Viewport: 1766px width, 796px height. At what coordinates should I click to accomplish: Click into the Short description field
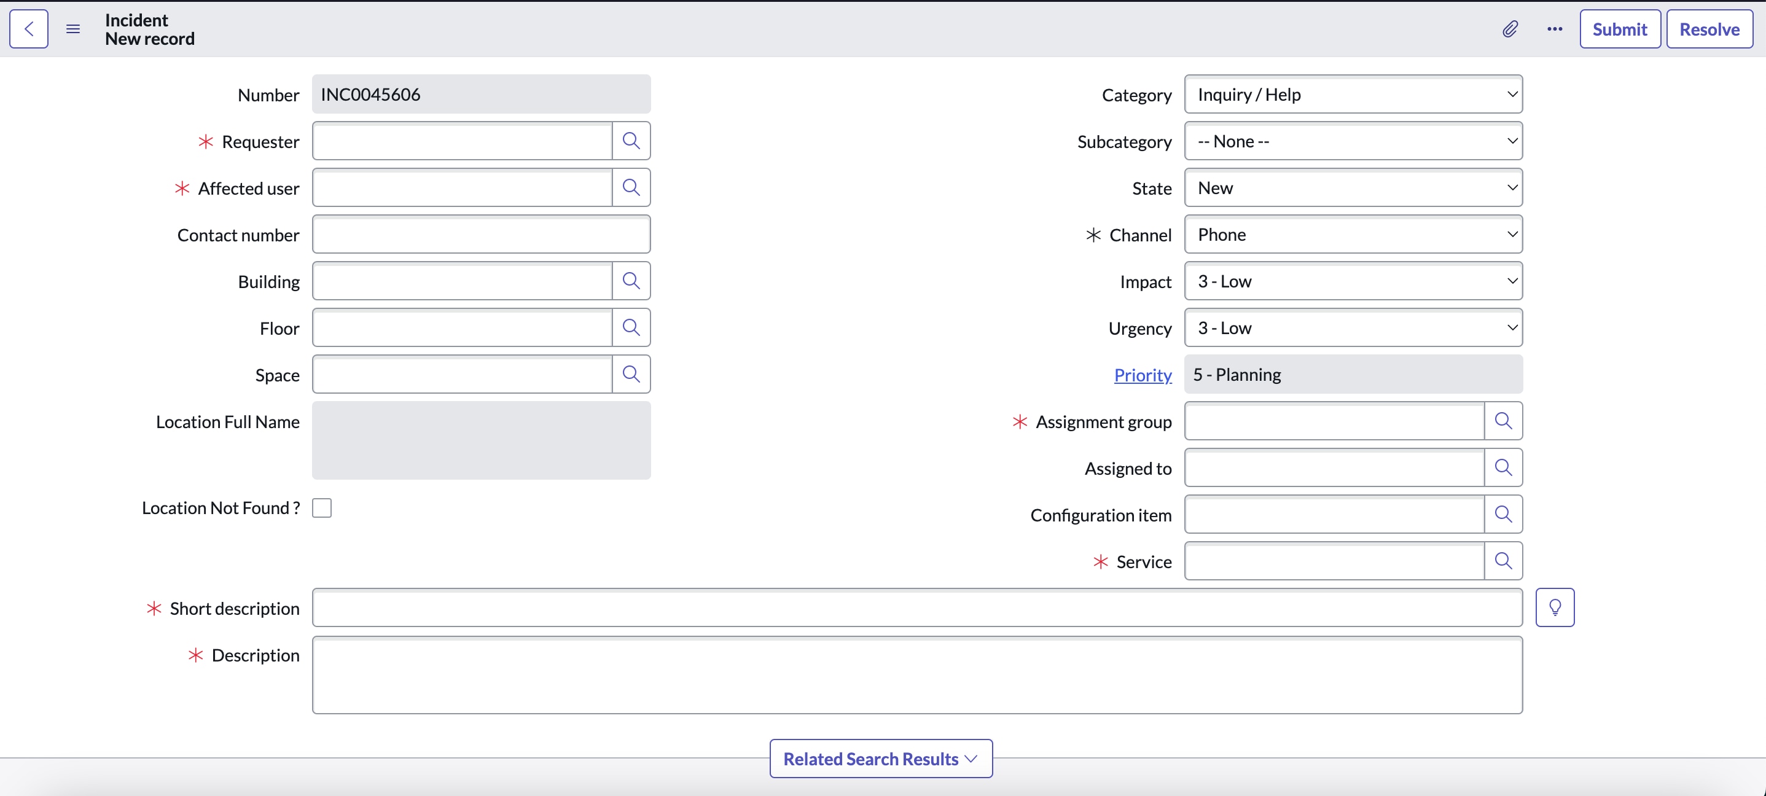917,607
